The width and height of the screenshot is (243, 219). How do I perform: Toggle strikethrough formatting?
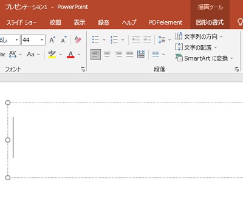2,54
